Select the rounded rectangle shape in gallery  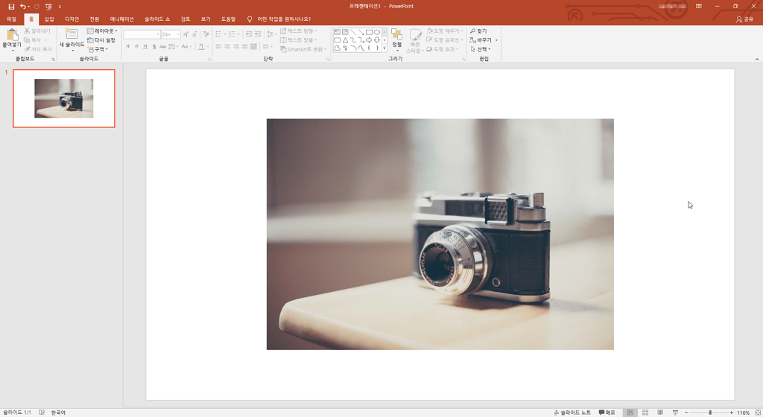[x=337, y=40]
